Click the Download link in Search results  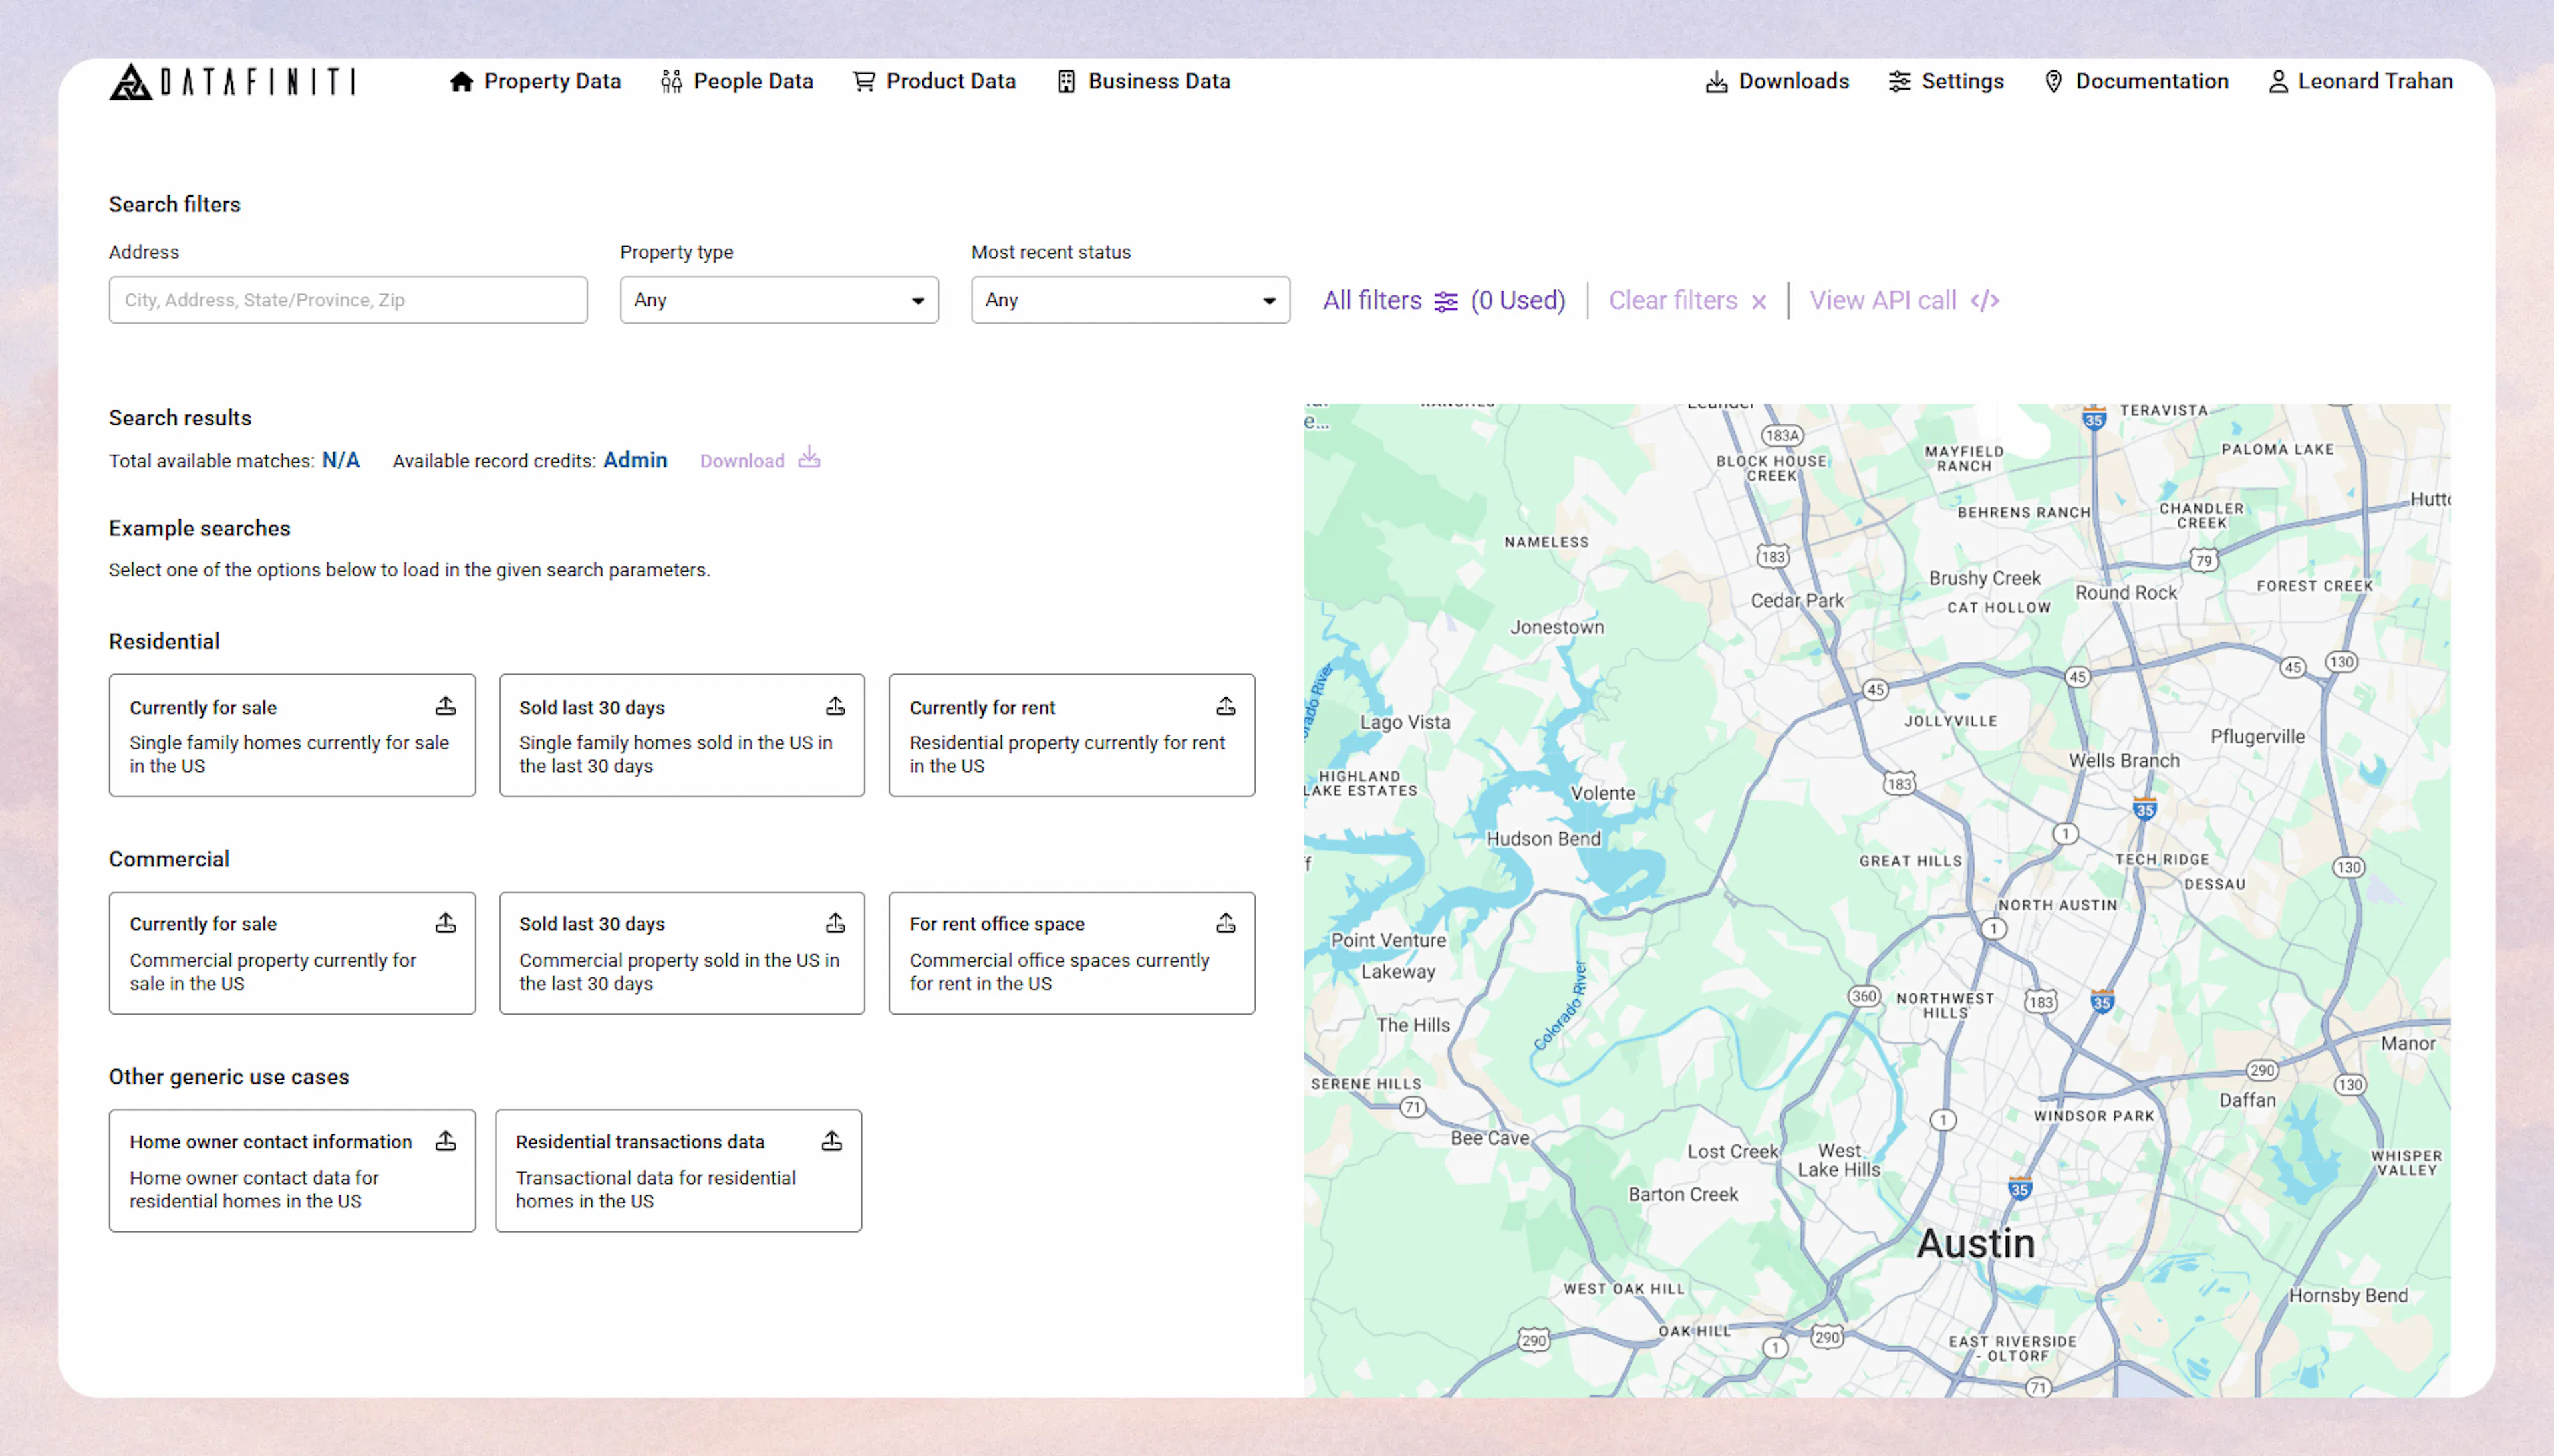coord(742,460)
